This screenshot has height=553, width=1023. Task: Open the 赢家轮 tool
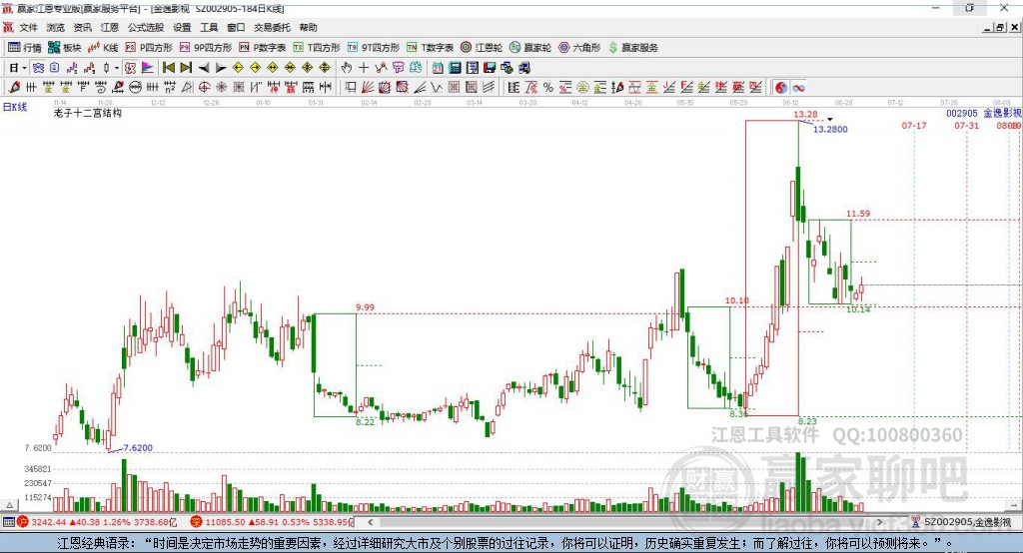point(530,48)
